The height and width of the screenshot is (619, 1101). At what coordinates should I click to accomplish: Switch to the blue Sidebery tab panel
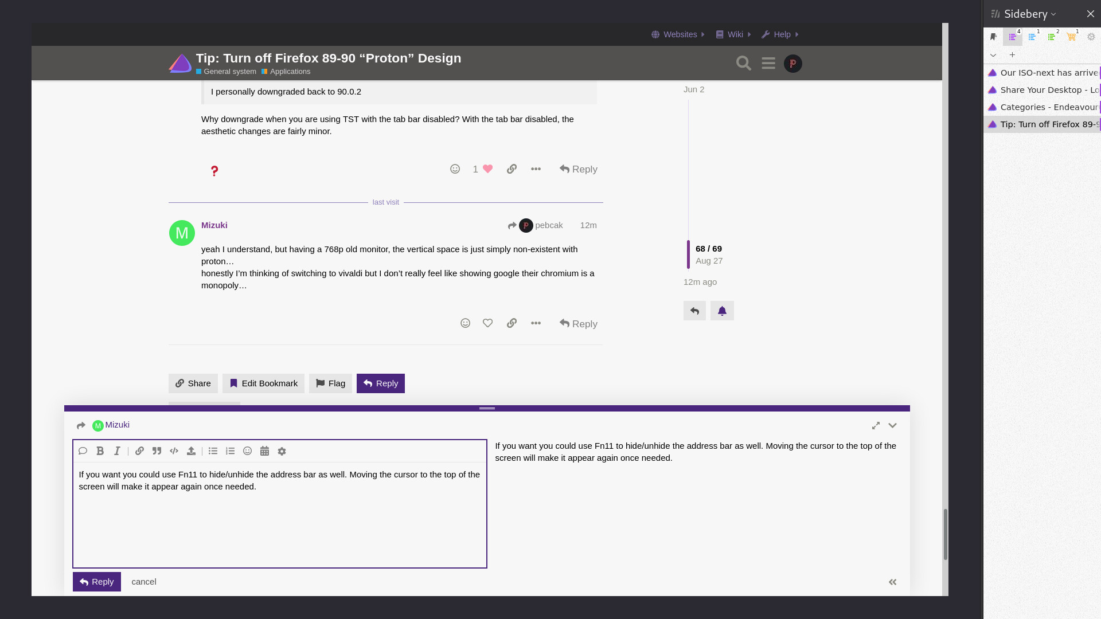point(1032,37)
